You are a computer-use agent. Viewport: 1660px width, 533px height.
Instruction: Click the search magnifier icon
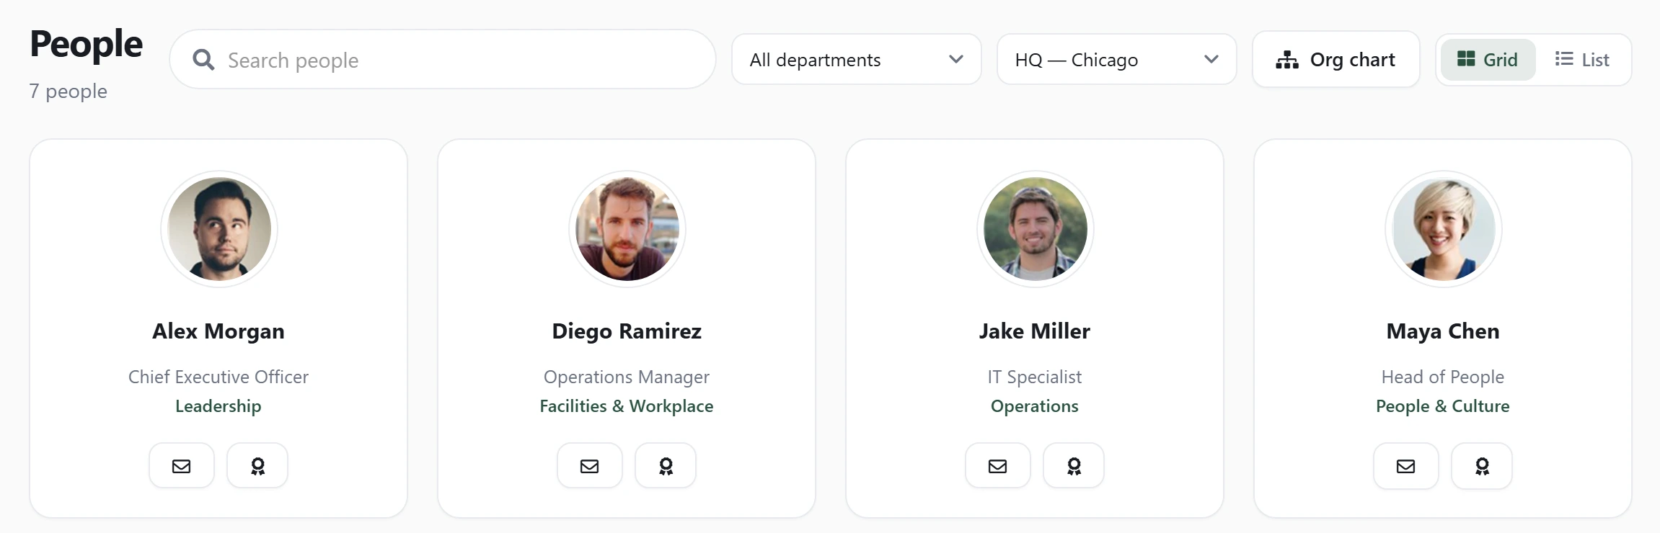[203, 60]
